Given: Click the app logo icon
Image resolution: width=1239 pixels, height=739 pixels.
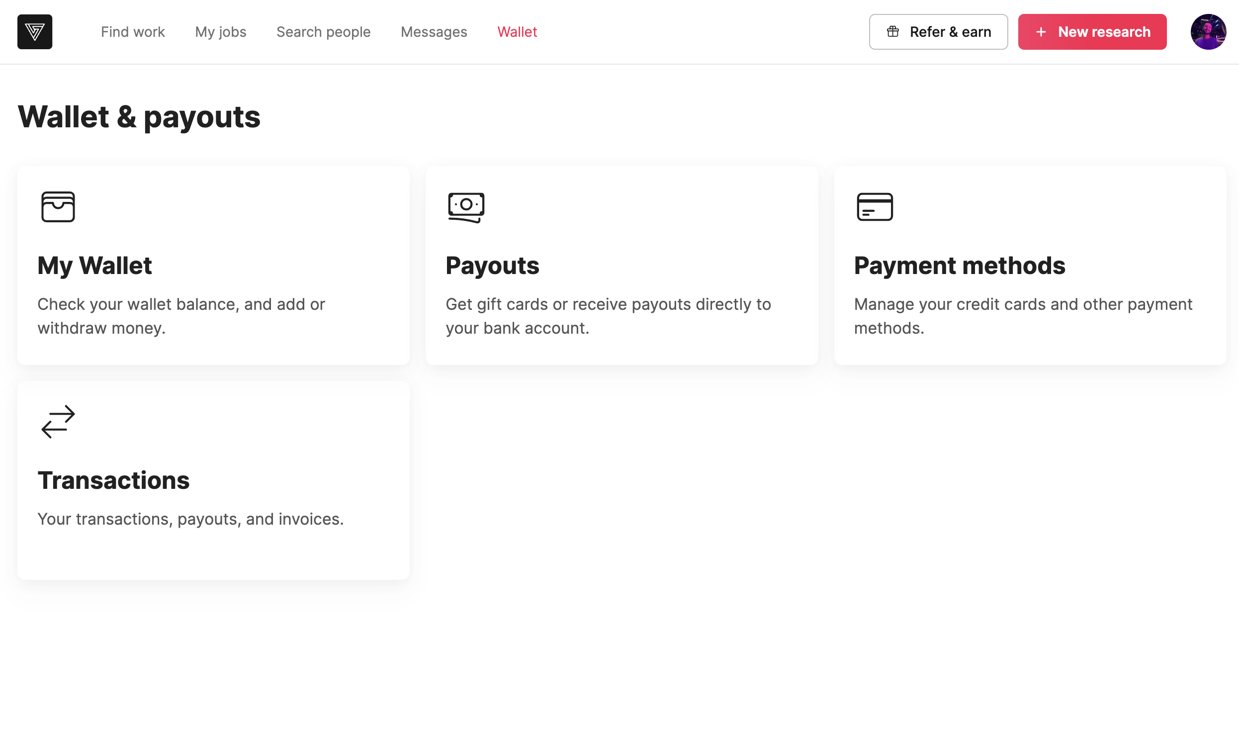Looking at the screenshot, I should tap(35, 32).
